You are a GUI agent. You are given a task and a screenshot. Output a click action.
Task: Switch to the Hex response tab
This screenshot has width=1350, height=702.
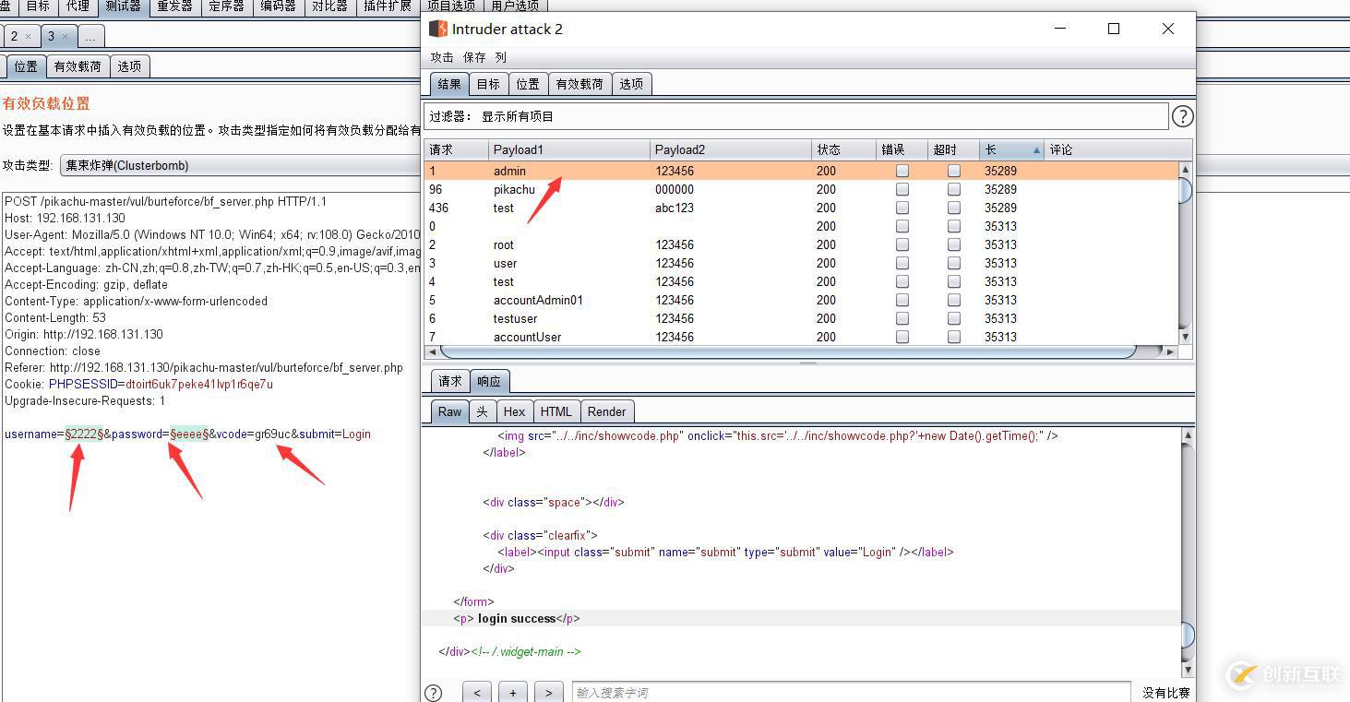pos(514,411)
